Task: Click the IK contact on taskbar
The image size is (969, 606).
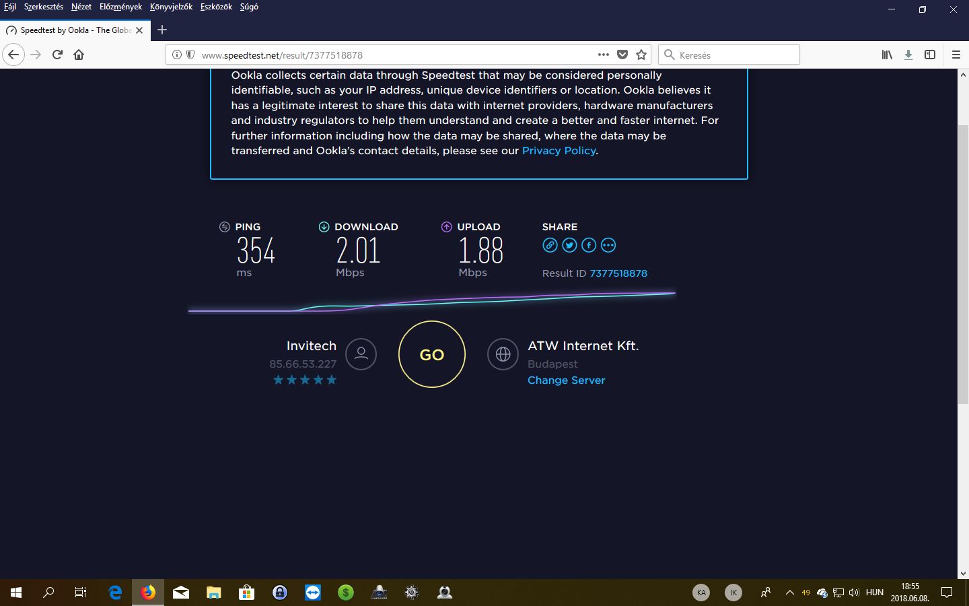Action: pyautogui.click(x=733, y=593)
